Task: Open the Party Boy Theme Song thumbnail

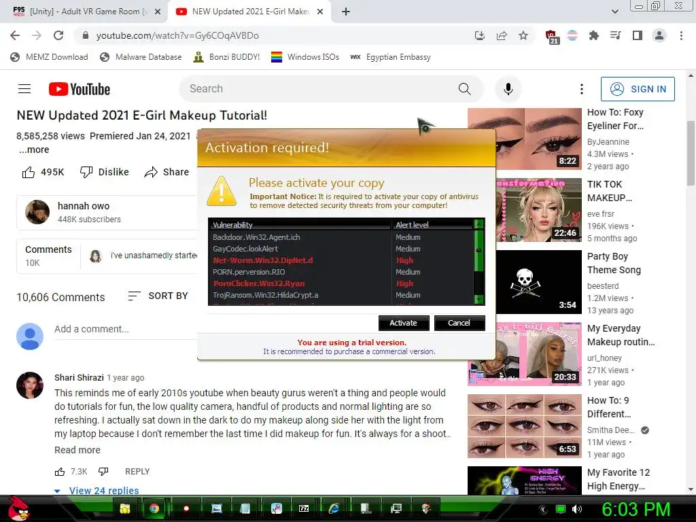Action: 538,282
